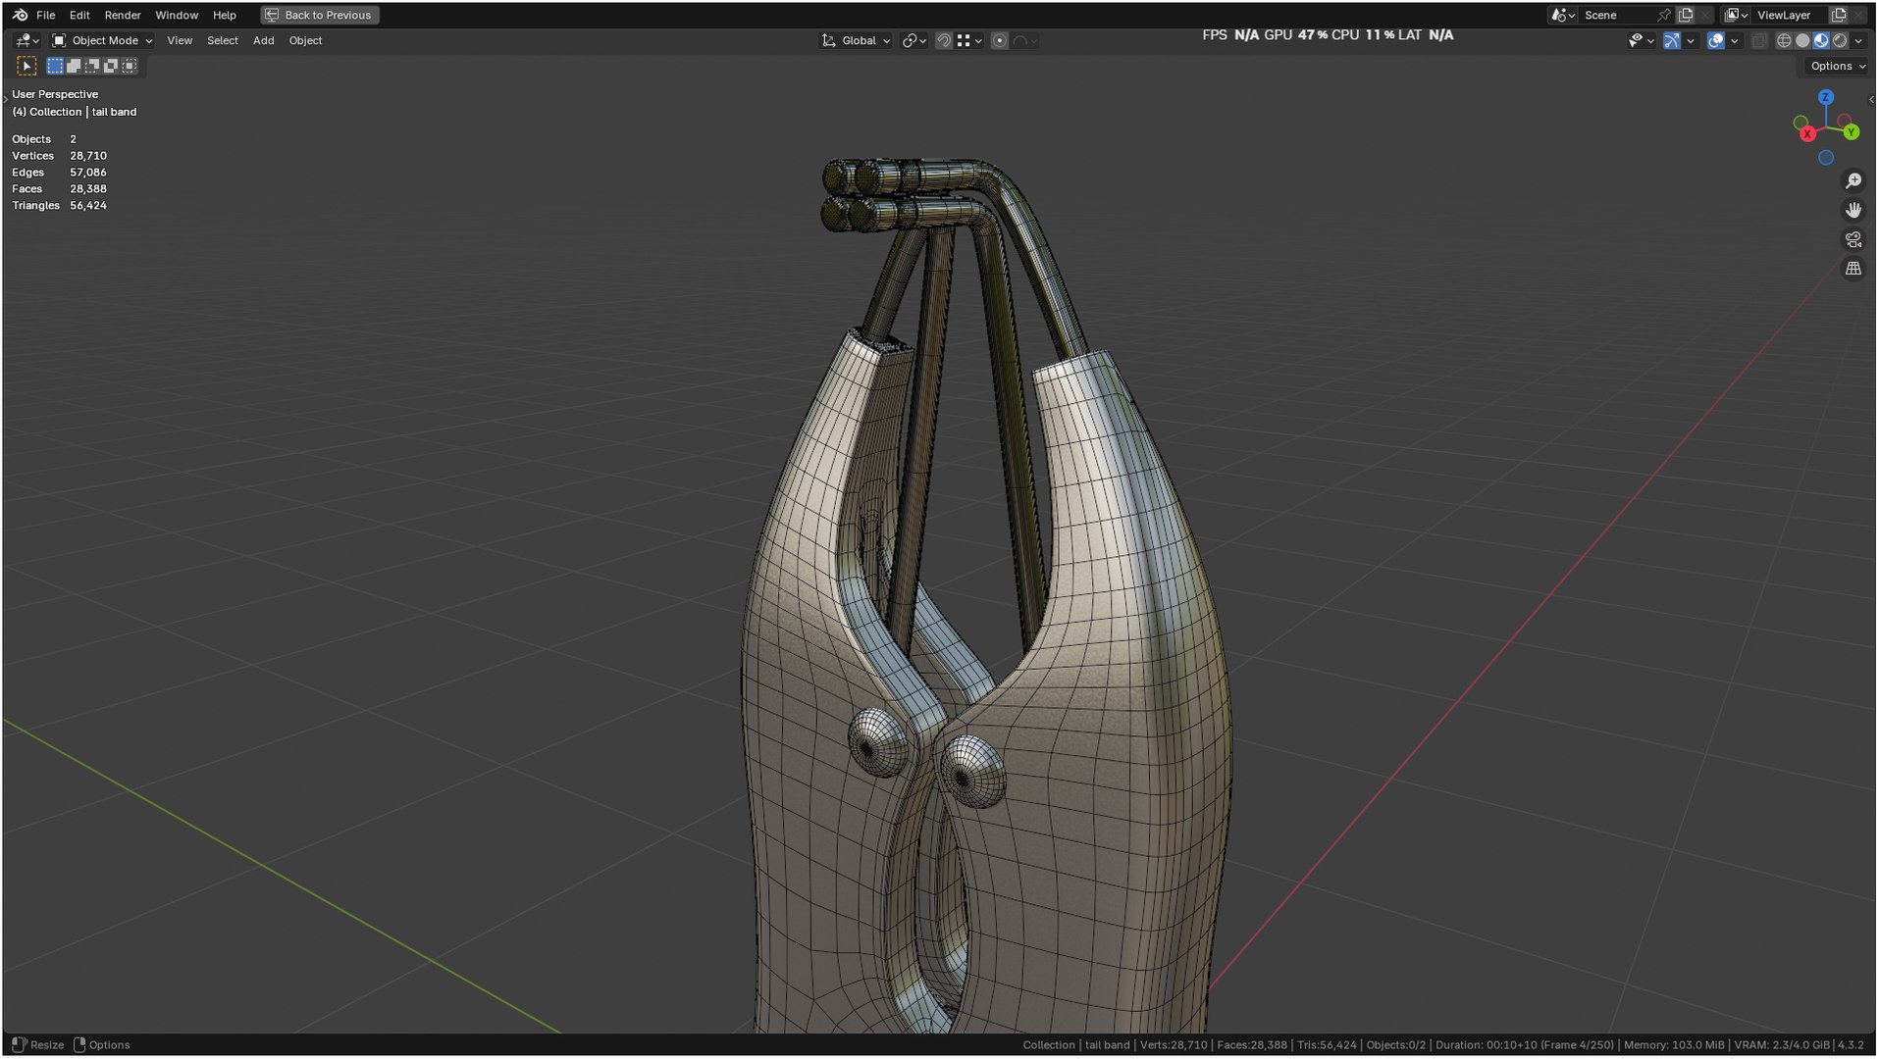Image resolution: width=1879 pixels, height=1059 pixels.
Task: Switch to wireframe viewport shading
Action: (1784, 40)
